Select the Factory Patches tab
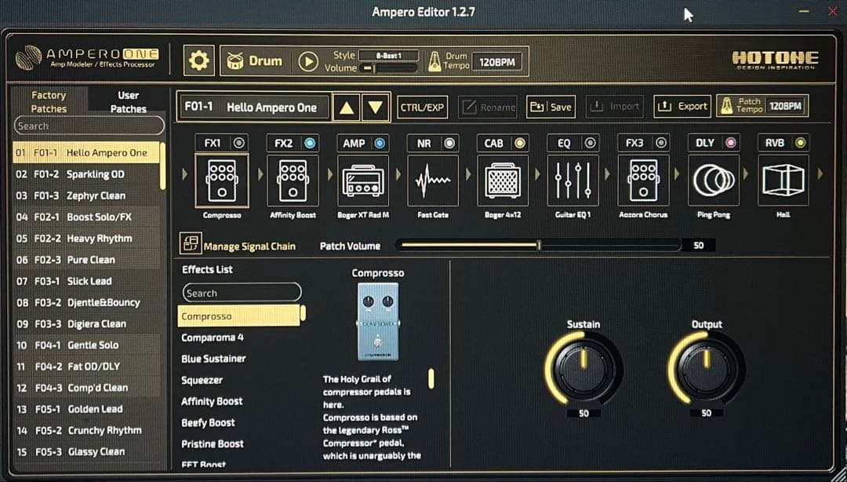Screen dimensions: 847x482 49,101
